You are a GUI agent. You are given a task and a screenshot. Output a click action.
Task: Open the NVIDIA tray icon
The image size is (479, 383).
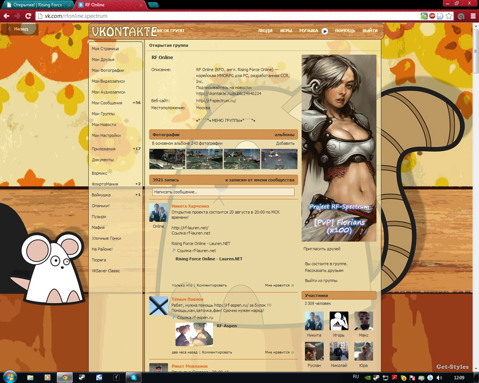(367, 378)
